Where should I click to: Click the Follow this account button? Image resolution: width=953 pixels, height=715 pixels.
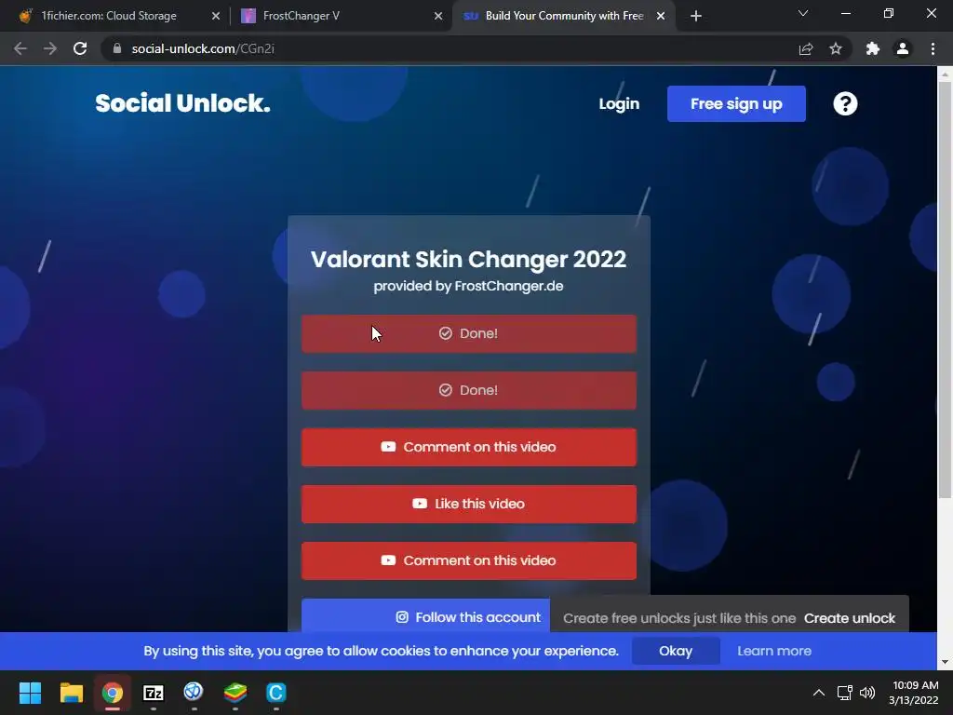pyautogui.click(x=425, y=616)
